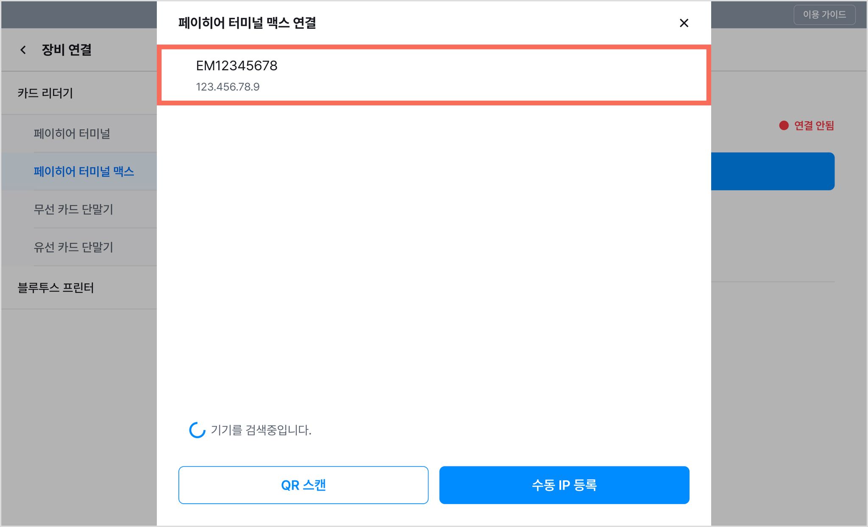Click the blue connect button behind the dialog
The height and width of the screenshot is (527, 868).
click(773, 171)
